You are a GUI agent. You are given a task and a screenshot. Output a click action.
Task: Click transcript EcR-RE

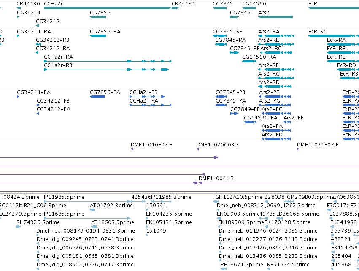click(343, 53)
